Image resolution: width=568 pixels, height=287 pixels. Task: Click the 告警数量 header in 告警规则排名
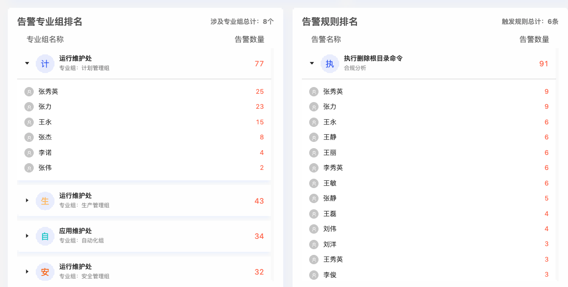534,39
